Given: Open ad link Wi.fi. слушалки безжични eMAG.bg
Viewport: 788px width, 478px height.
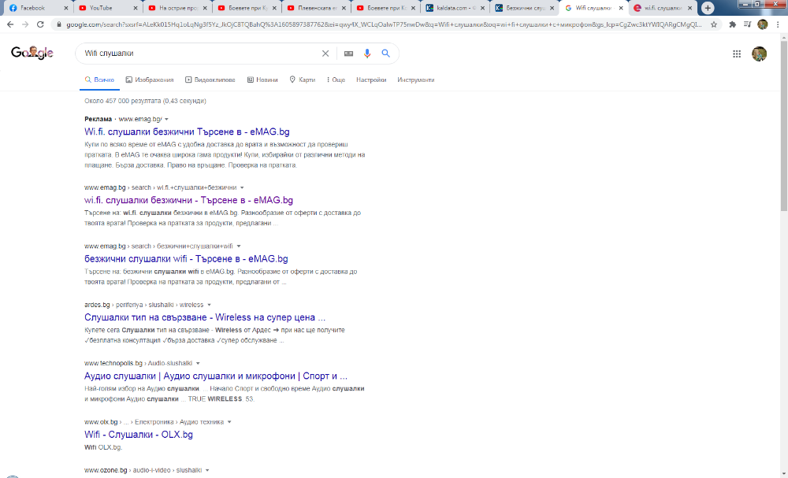Looking at the screenshot, I should click(187, 132).
